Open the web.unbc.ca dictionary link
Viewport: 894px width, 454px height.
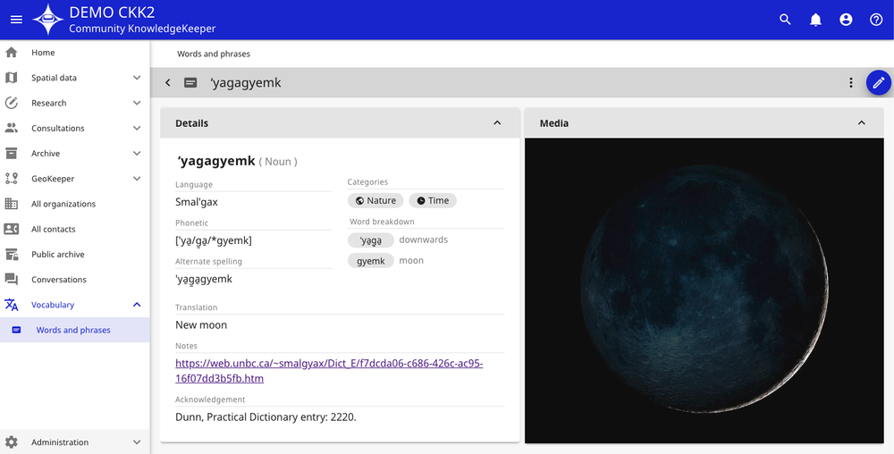click(329, 371)
